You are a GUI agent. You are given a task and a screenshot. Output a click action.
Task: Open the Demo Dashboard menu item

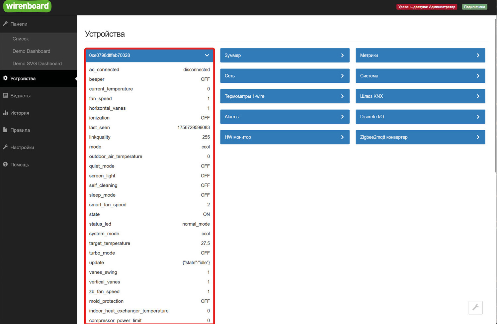[x=31, y=51]
